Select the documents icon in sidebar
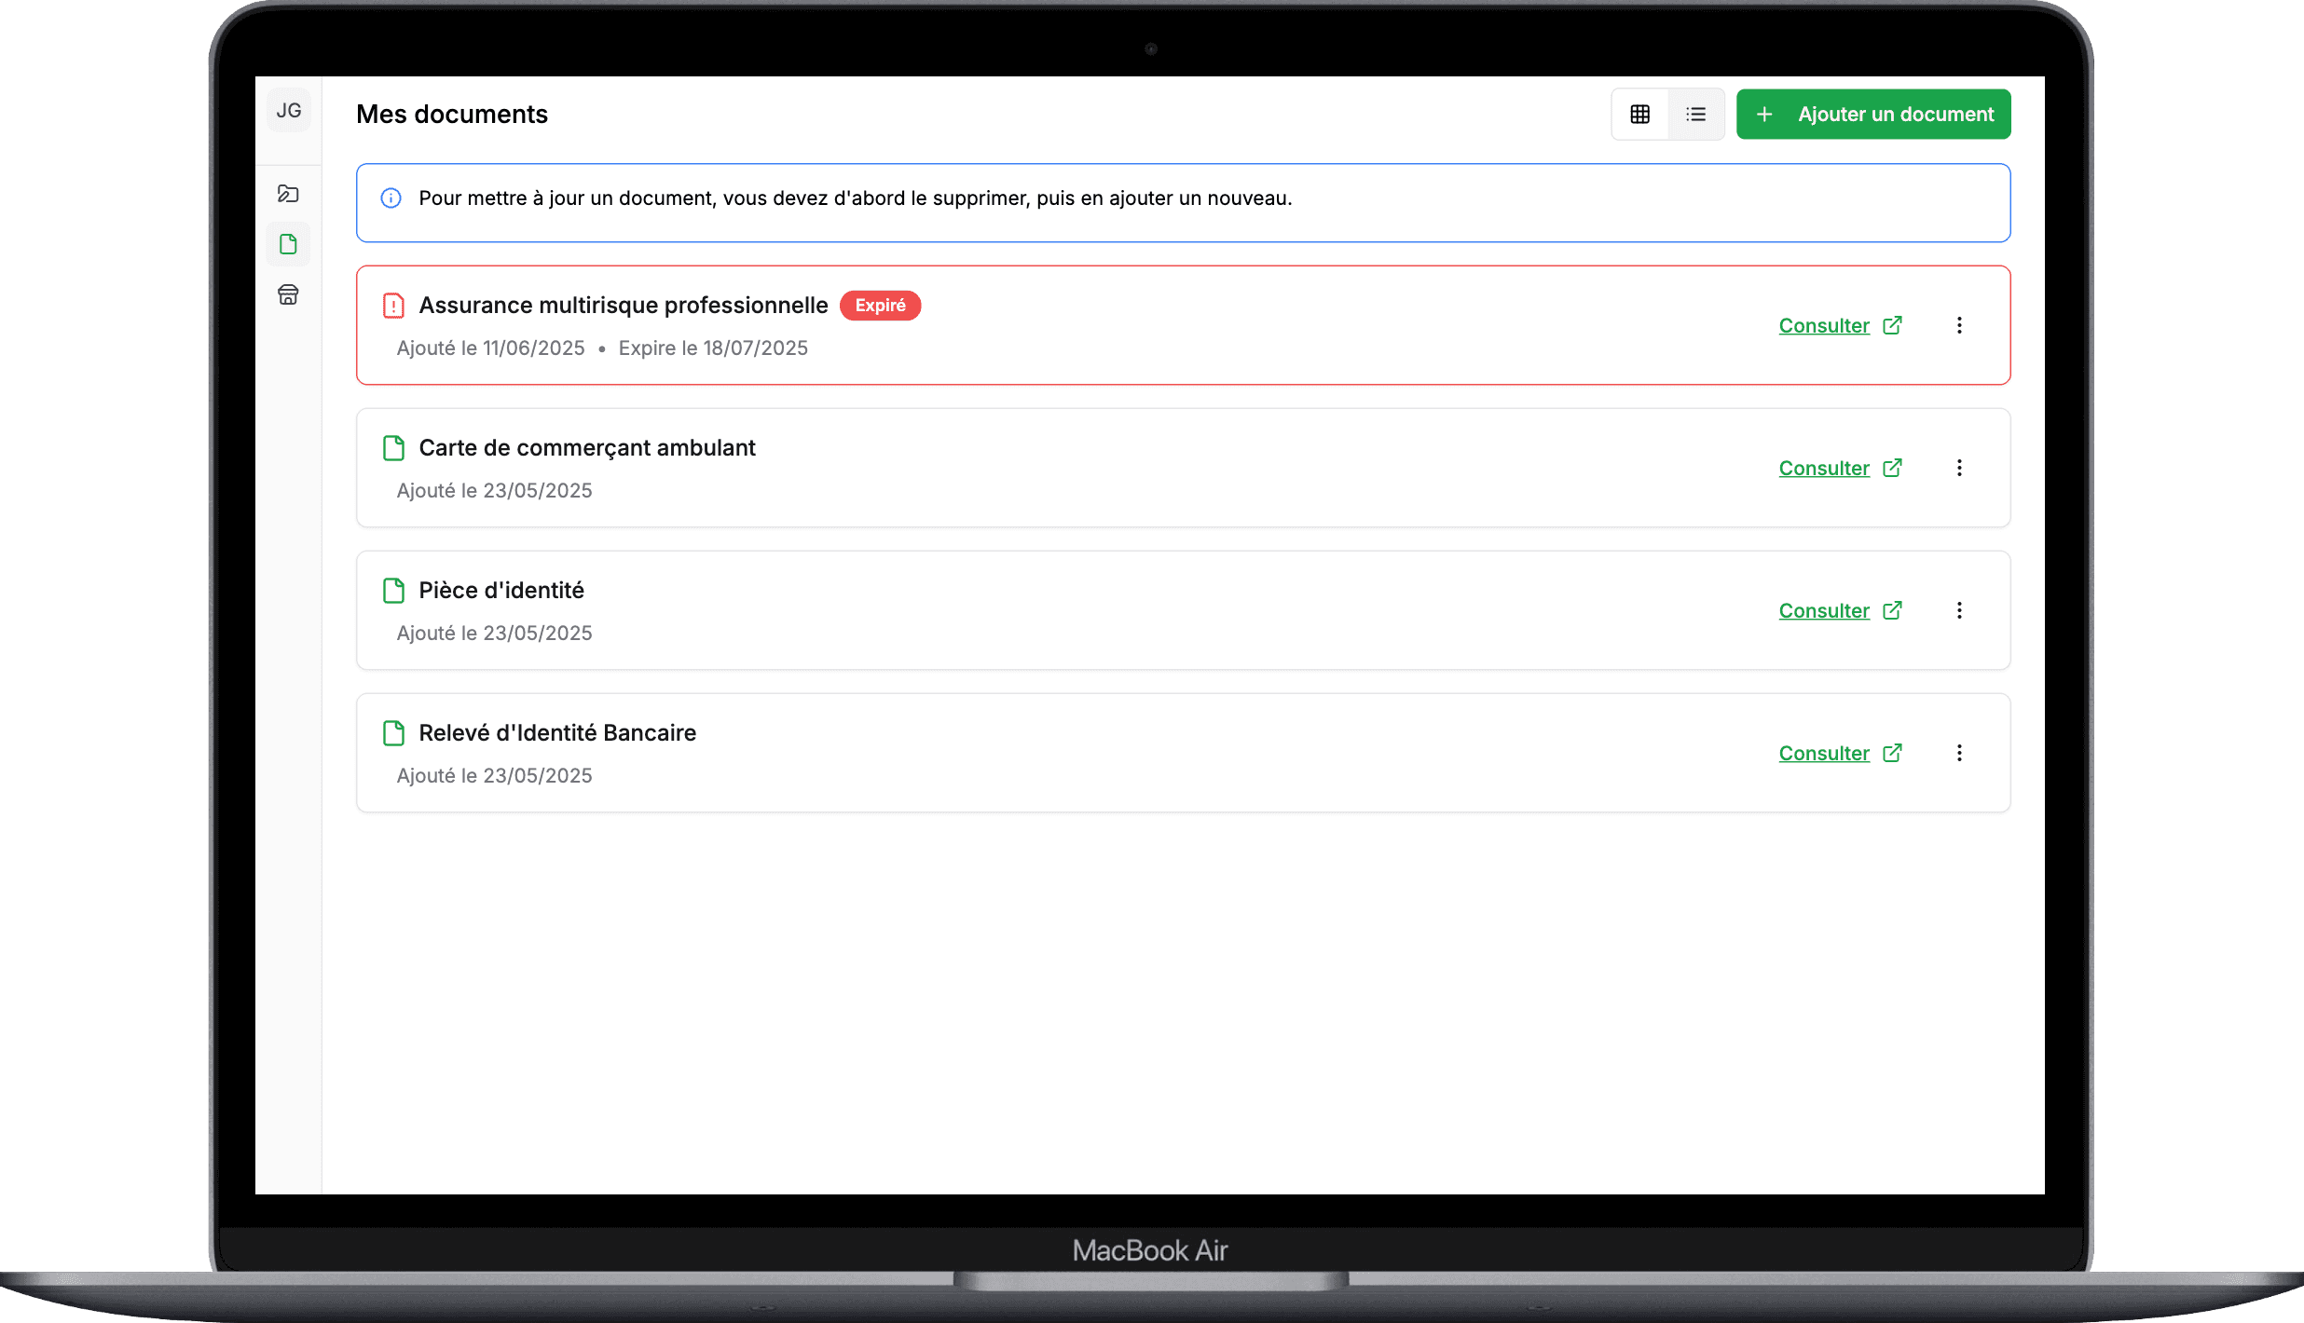 (288, 244)
